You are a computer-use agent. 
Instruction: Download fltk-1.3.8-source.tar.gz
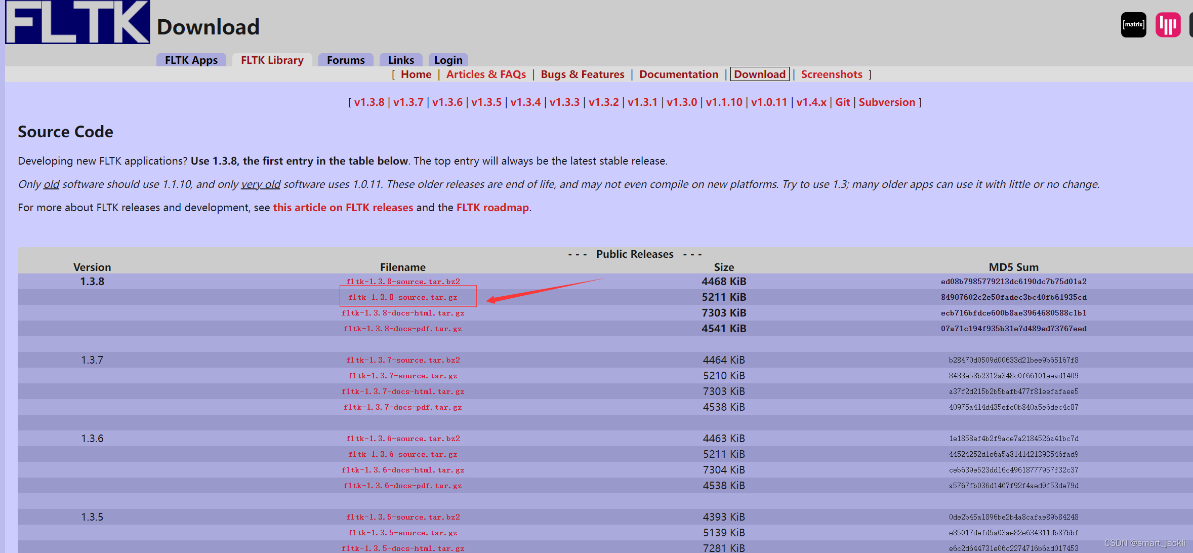coord(402,297)
